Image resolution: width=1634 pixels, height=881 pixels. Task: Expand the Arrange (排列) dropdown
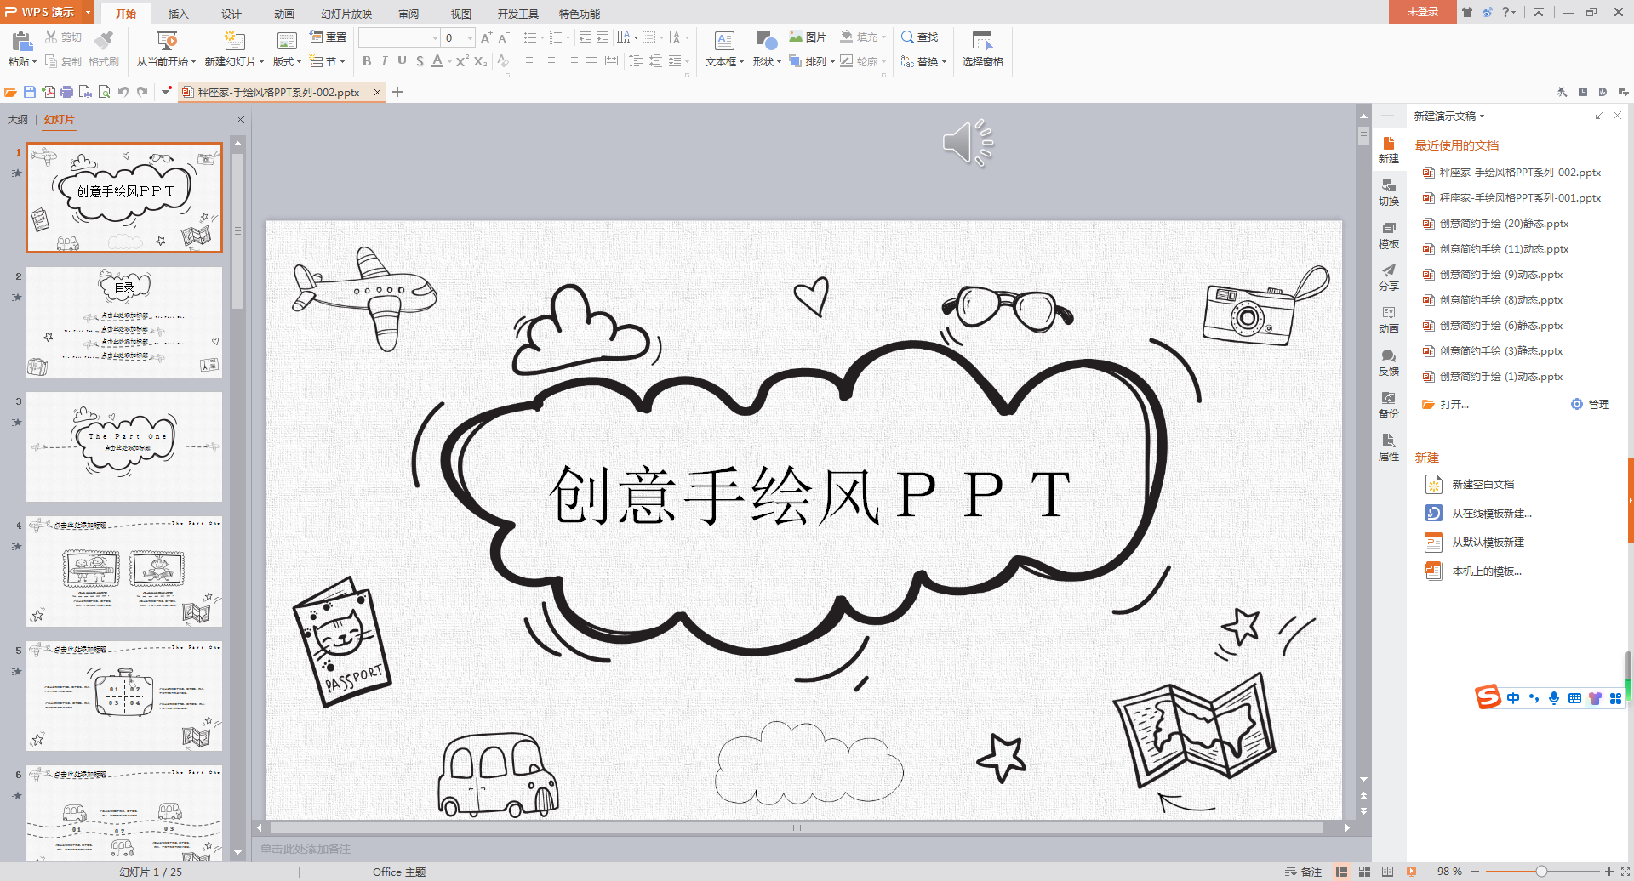(x=832, y=62)
